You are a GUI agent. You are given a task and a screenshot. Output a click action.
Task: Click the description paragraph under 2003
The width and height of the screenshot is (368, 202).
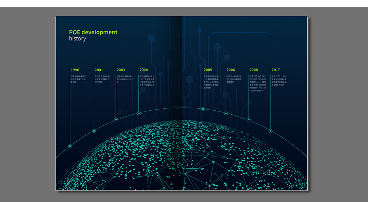(x=125, y=79)
